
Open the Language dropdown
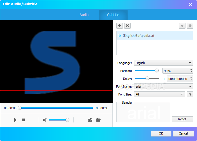(x=164, y=63)
